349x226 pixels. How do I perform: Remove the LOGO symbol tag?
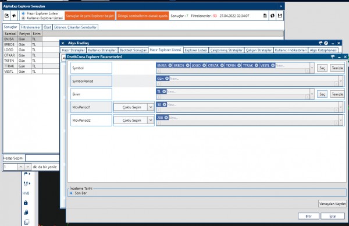(x=204, y=65)
